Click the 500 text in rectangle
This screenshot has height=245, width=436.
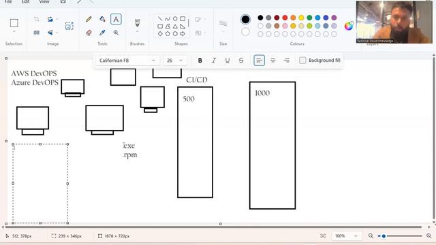point(189,99)
